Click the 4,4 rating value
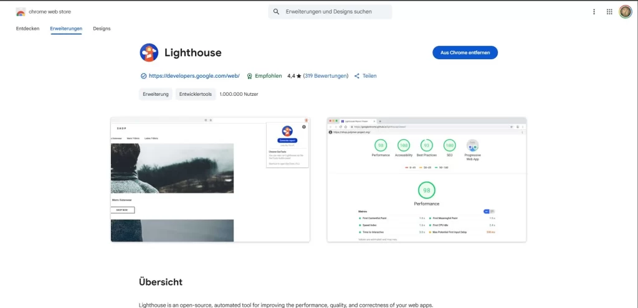 pyautogui.click(x=291, y=76)
